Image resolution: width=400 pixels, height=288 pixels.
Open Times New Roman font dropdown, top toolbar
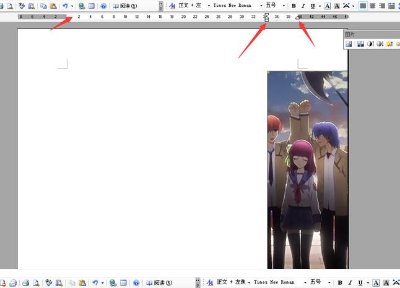pos(261,6)
